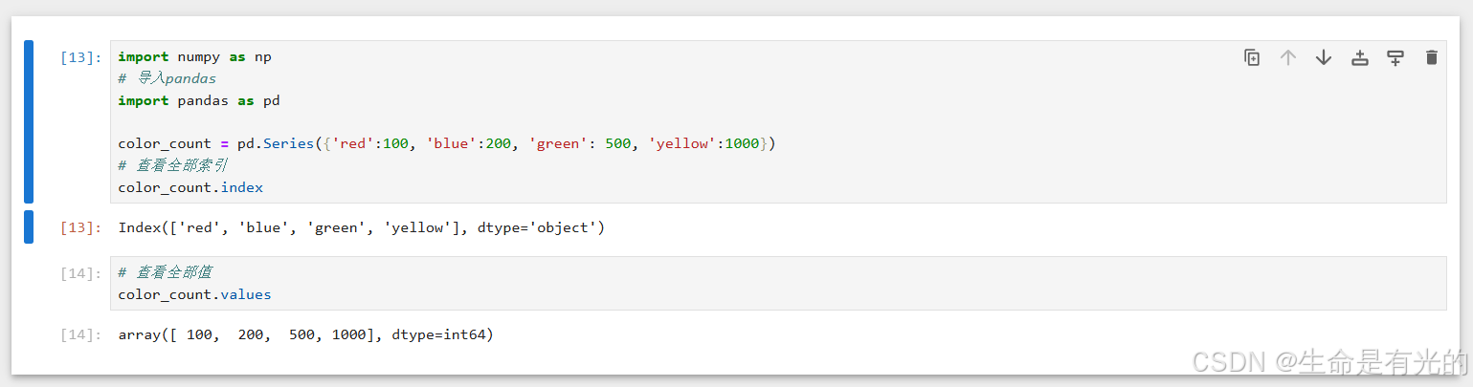Delete the selected cell with the trash icon
This screenshot has width=1473, height=387.
[x=1432, y=57]
